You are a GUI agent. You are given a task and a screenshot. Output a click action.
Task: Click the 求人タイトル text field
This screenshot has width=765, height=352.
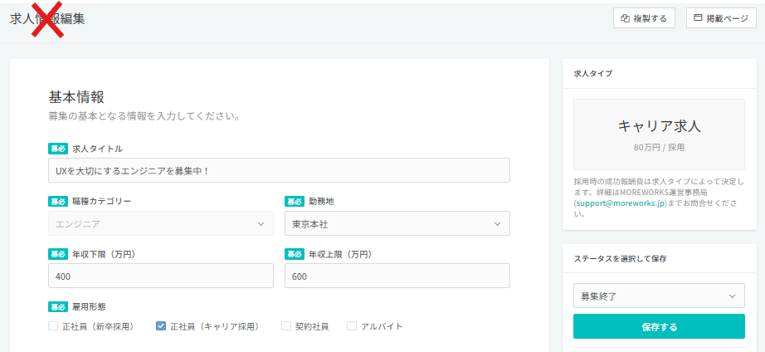[279, 170]
